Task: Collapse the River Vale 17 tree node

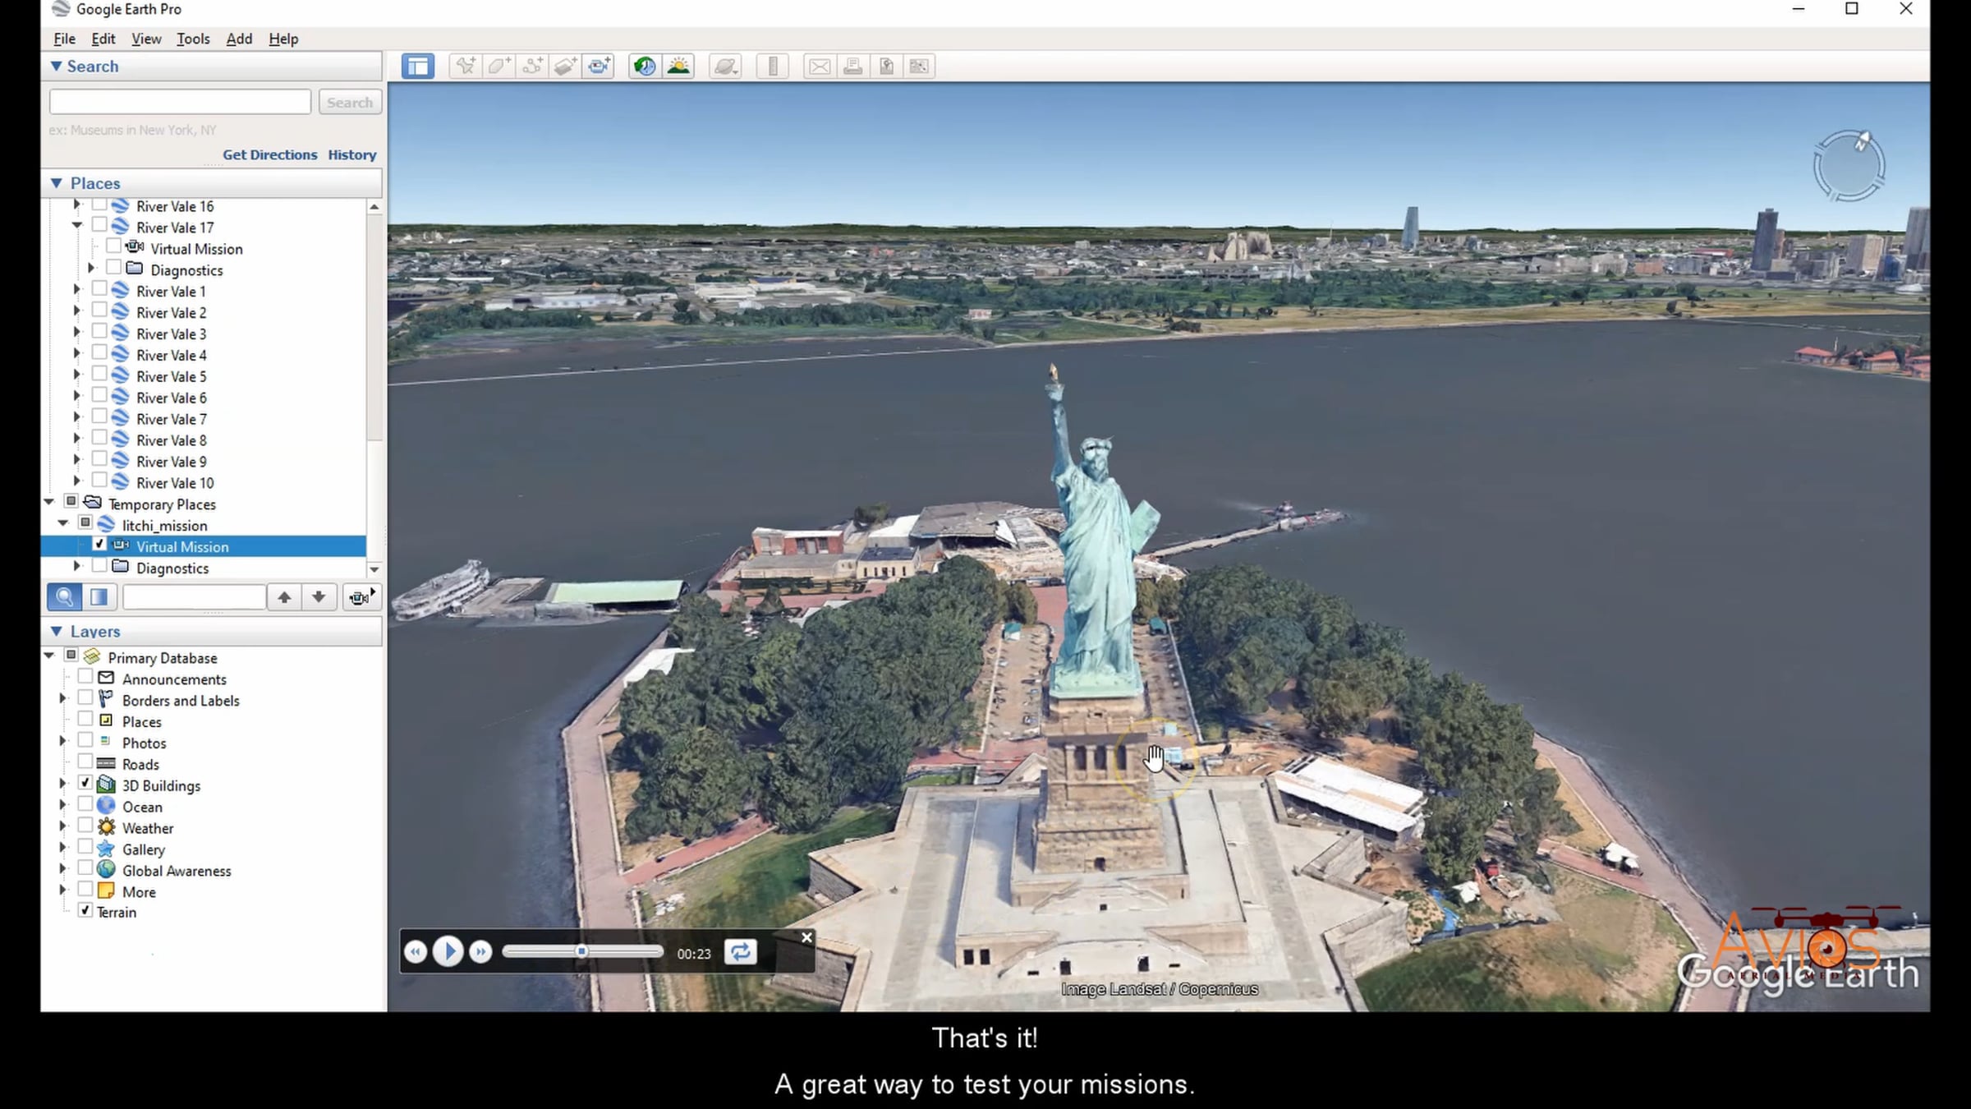Action: (x=77, y=225)
